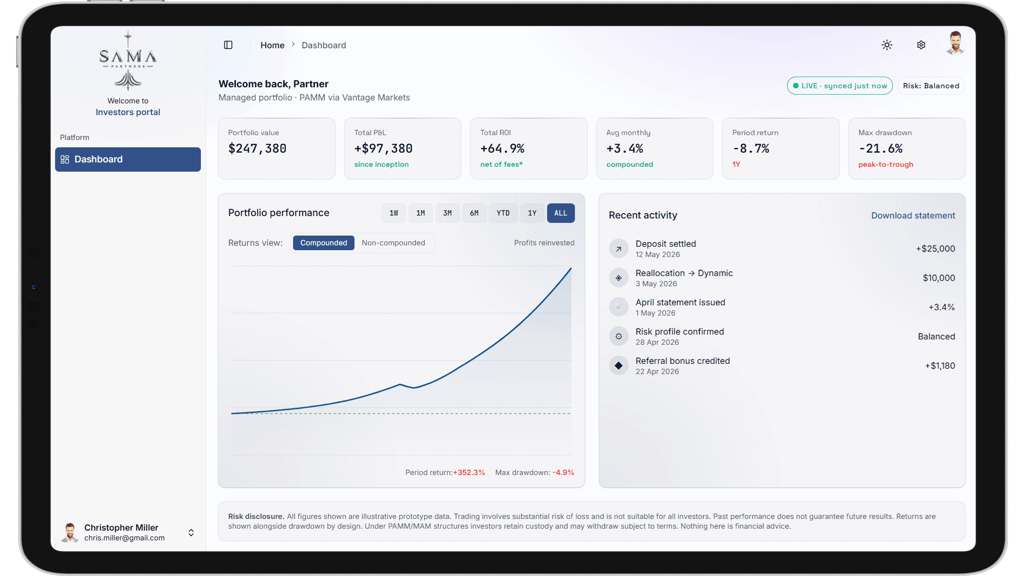Select the ALL time range
This screenshot has height=576, width=1024.
pos(561,213)
